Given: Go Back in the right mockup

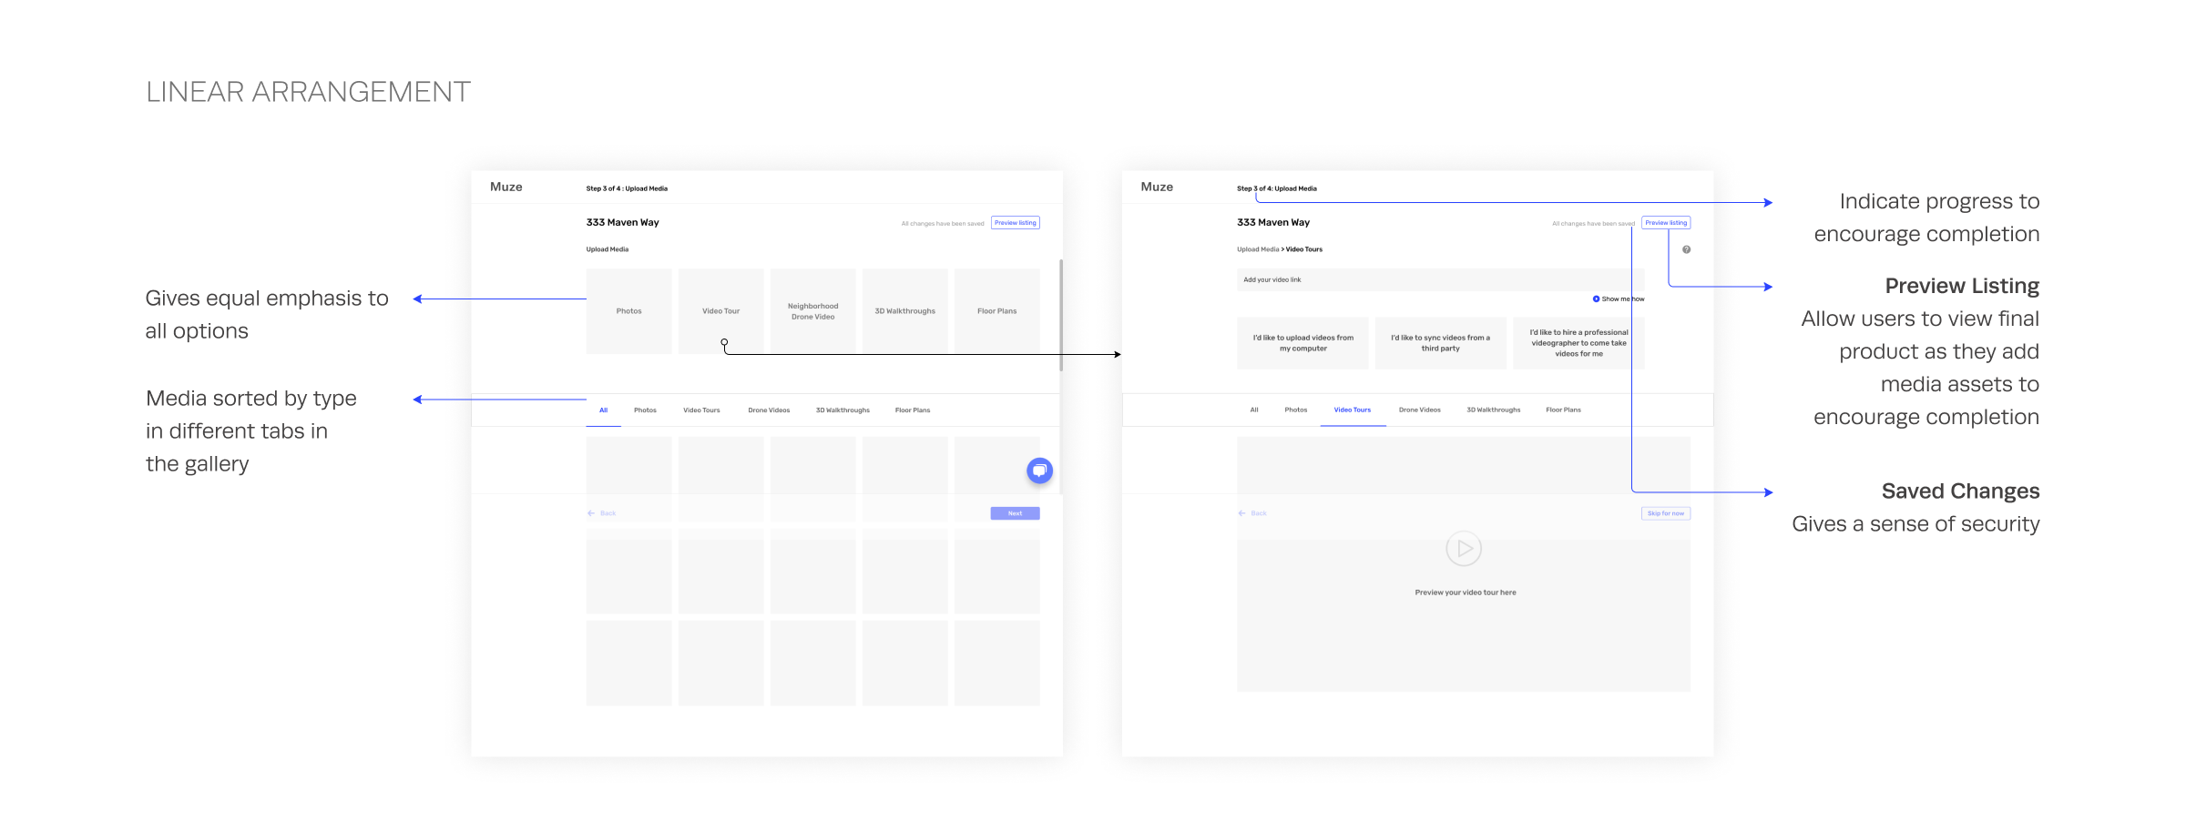Looking at the screenshot, I should tap(1252, 513).
